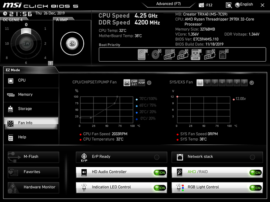Open the BIOS search magnifier icon
Image resolution: width=270 pixels, height=202 pixels.
coord(229,5)
